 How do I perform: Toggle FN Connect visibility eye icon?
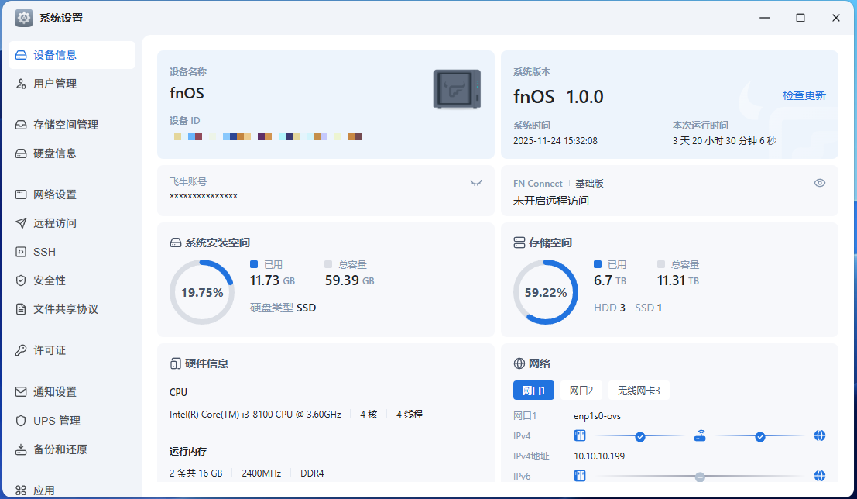point(819,183)
